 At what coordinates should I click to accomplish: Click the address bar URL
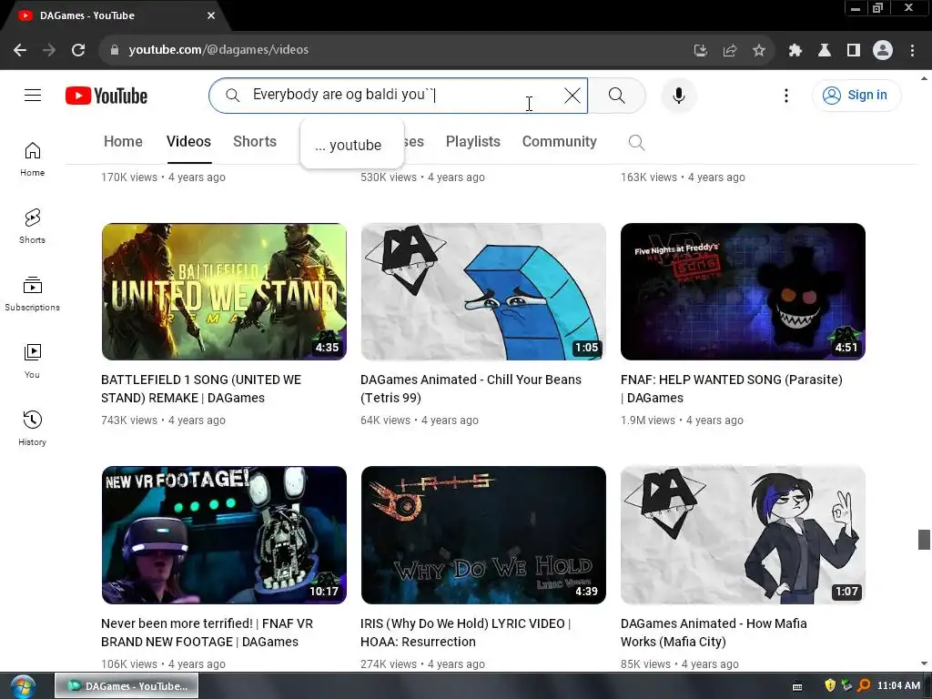(x=218, y=50)
